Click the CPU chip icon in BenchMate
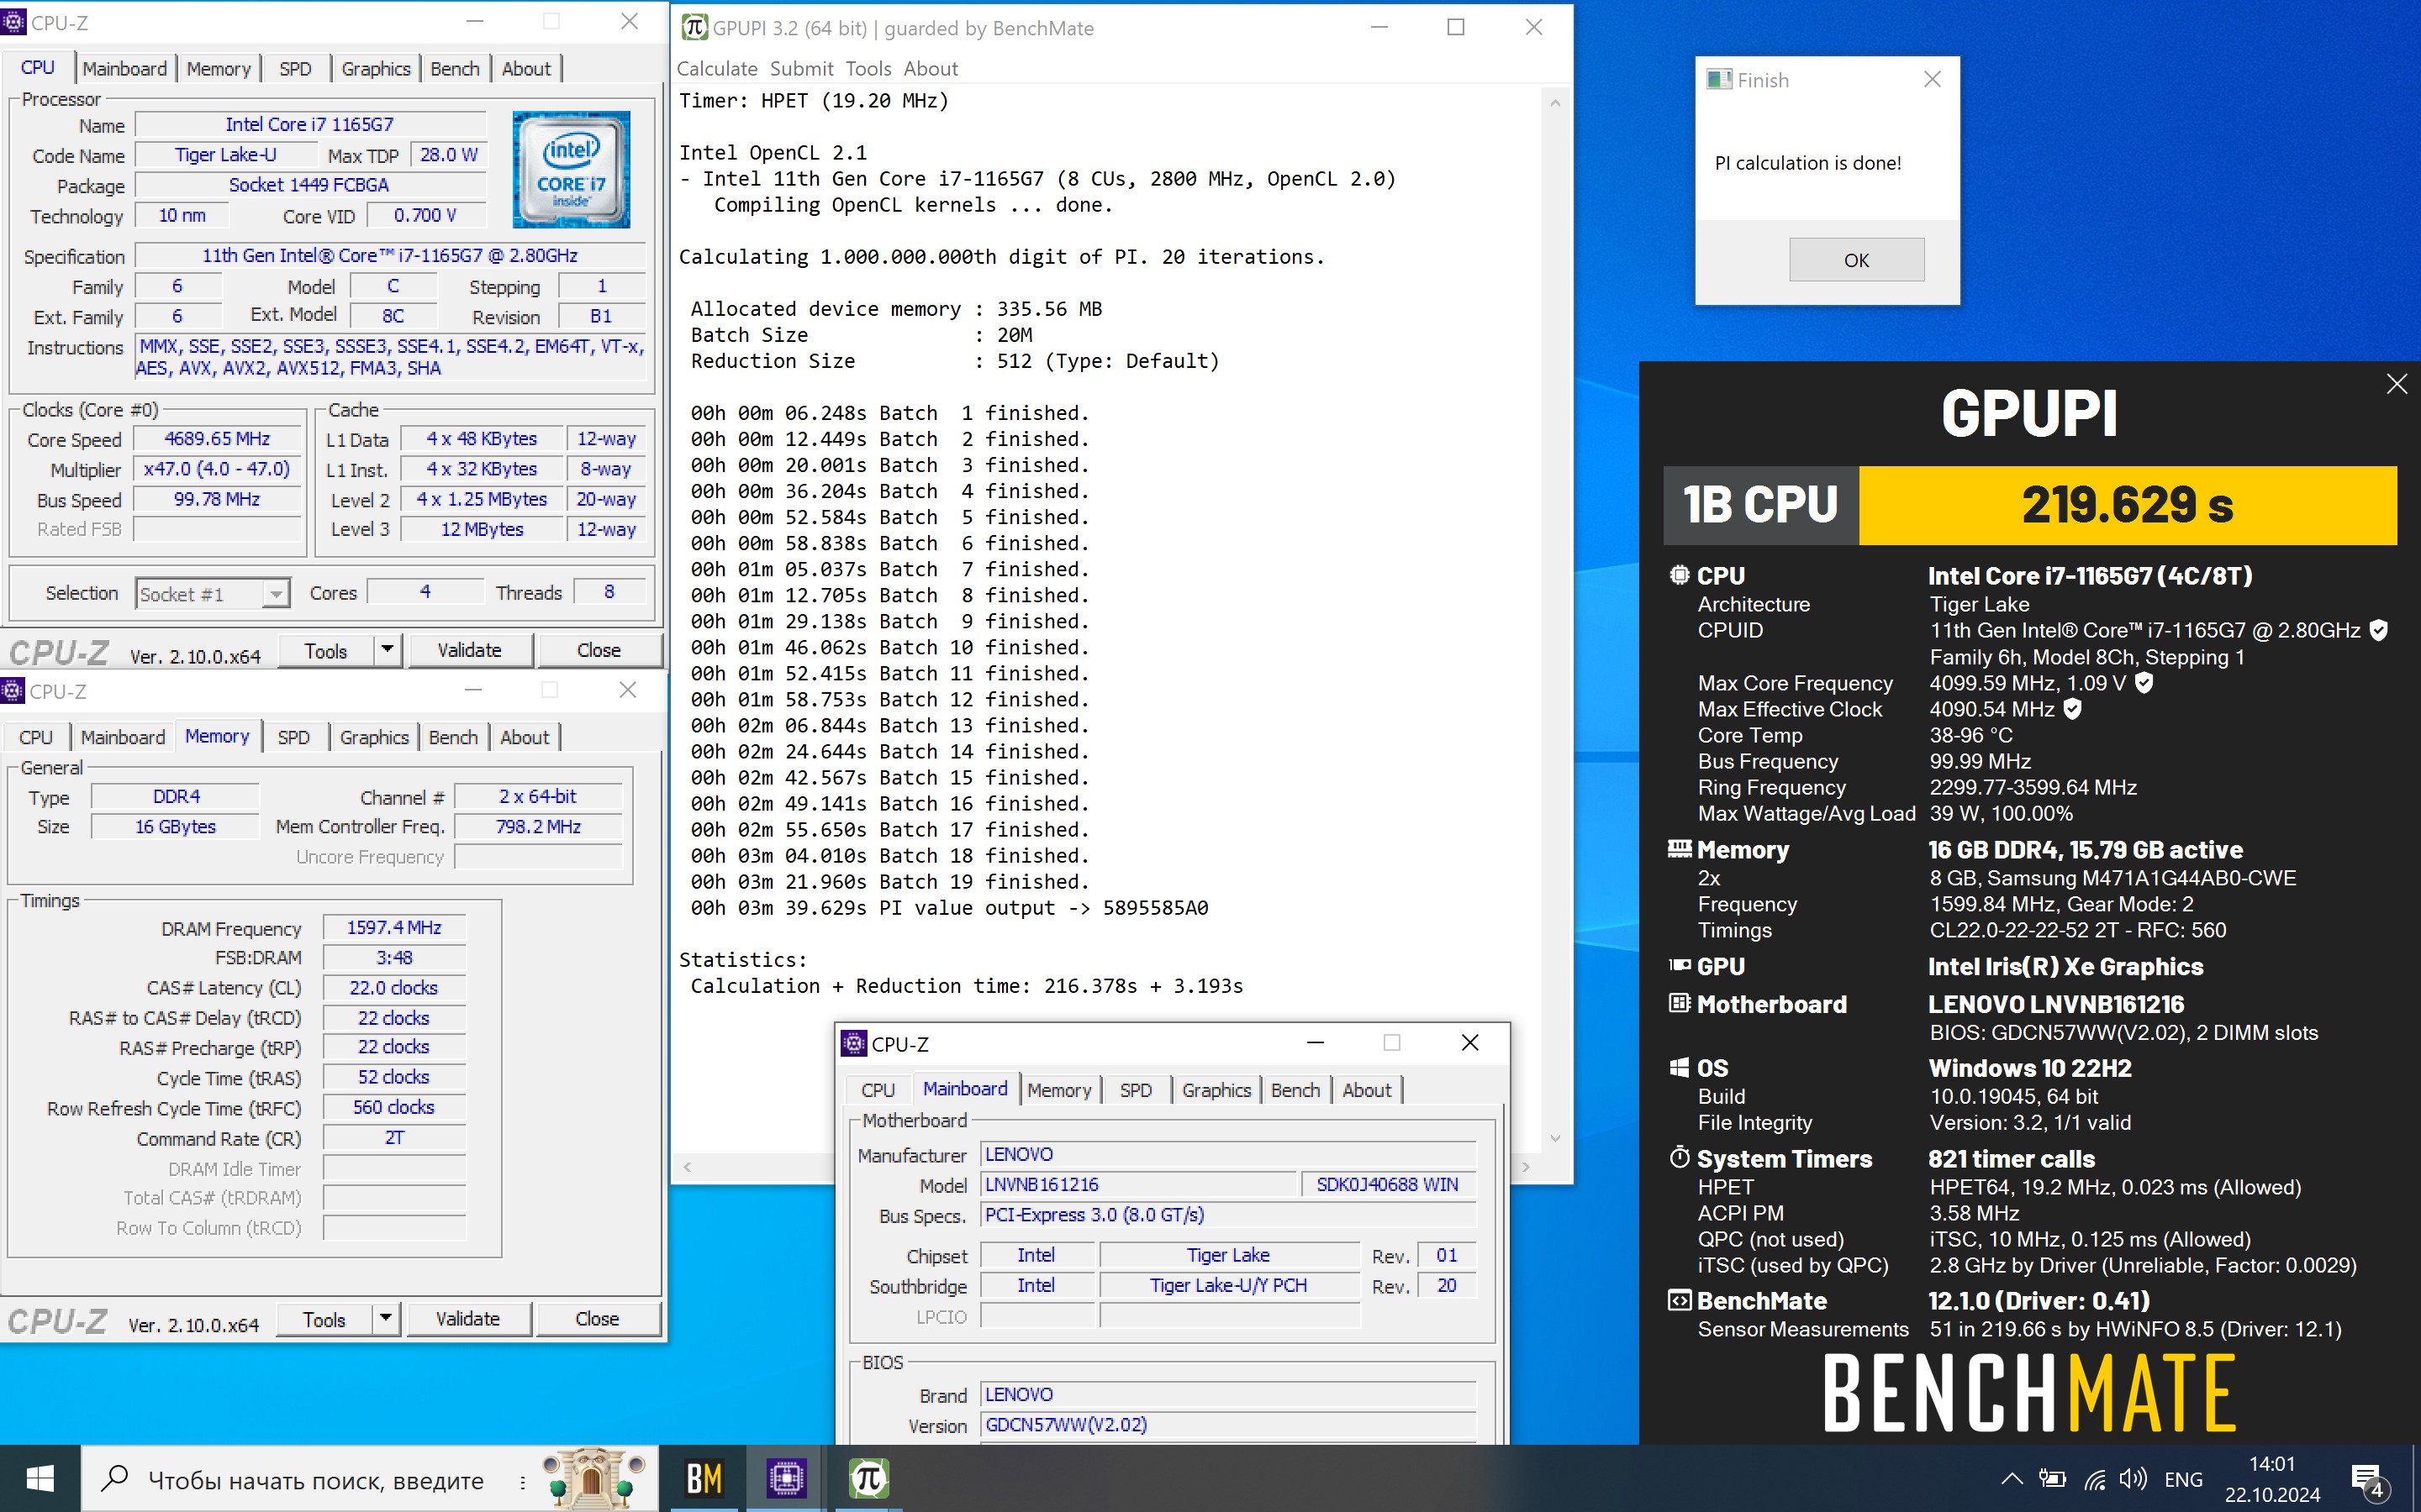Screen dimensions: 2421x1512 1679,575
